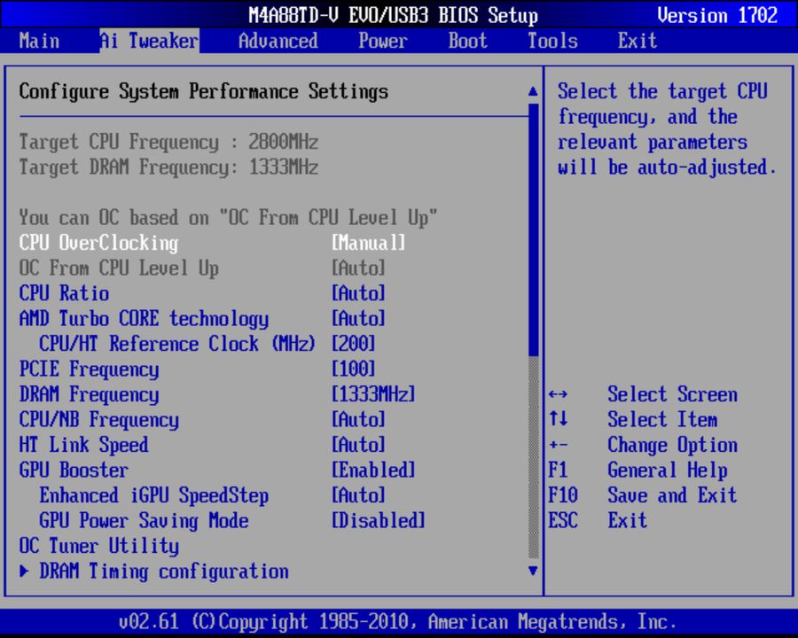Image resolution: width=798 pixels, height=638 pixels.
Task: Click the scrollbar up arrow
Action: 533,89
